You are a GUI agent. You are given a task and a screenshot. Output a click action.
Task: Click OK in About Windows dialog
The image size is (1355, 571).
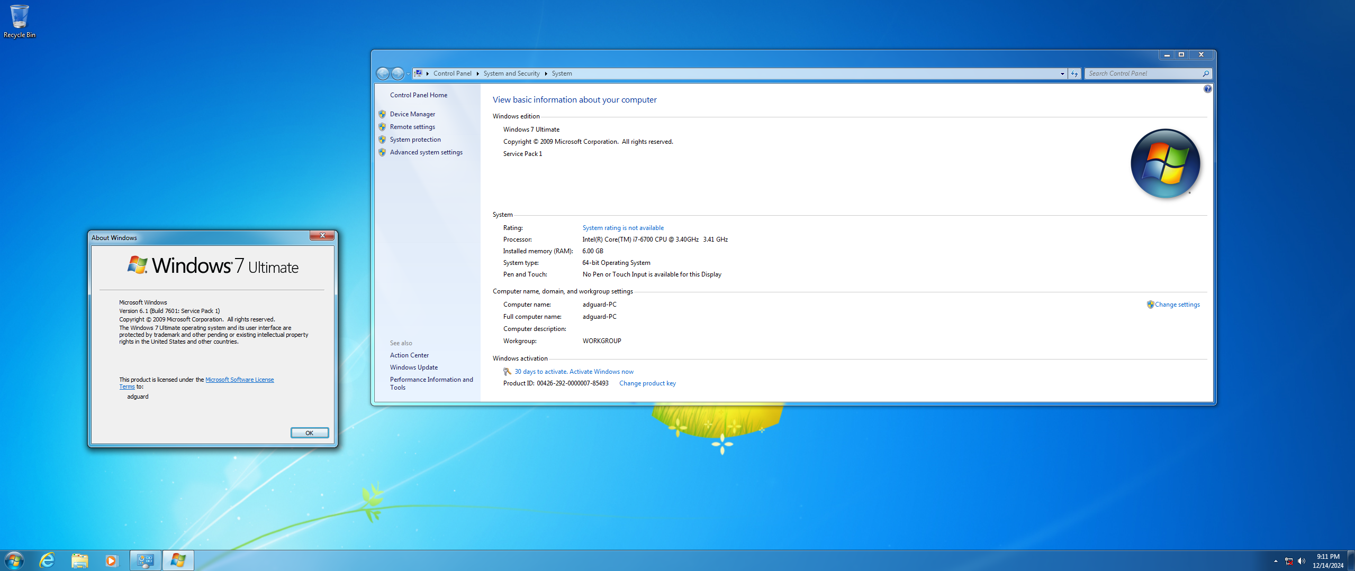(x=310, y=433)
